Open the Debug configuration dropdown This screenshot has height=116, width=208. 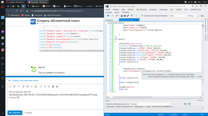(x=192, y=16)
